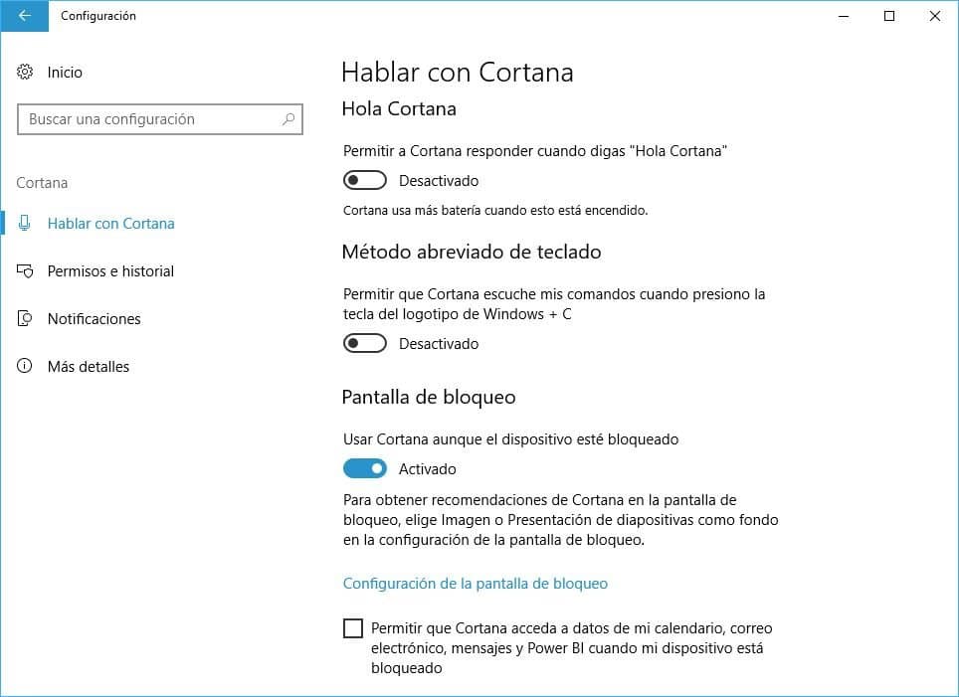Screen dimensions: 959x697
Task: Switch to the Permisos e historial section
Action: 110,270
